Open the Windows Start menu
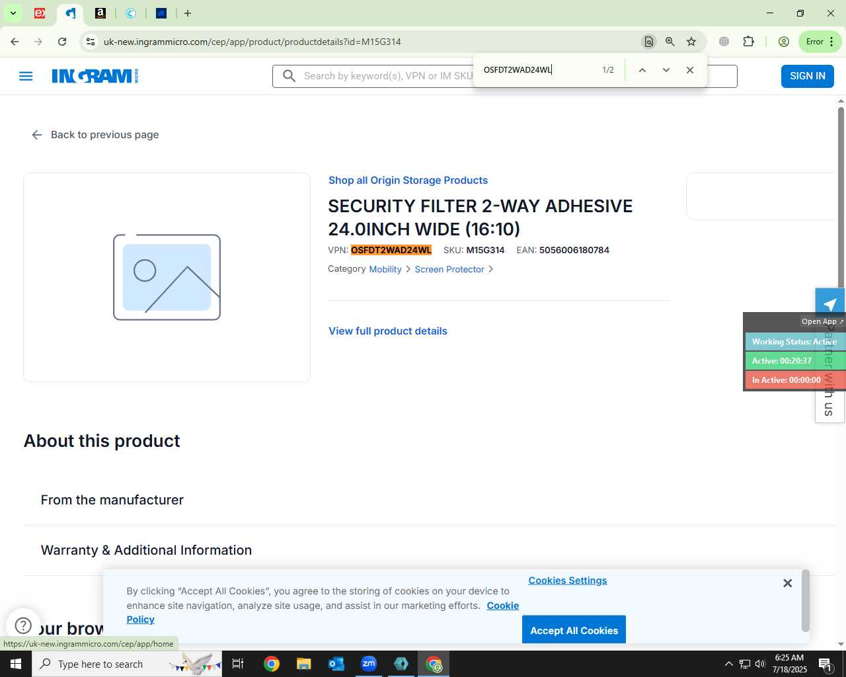The height and width of the screenshot is (677, 846). 16,664
